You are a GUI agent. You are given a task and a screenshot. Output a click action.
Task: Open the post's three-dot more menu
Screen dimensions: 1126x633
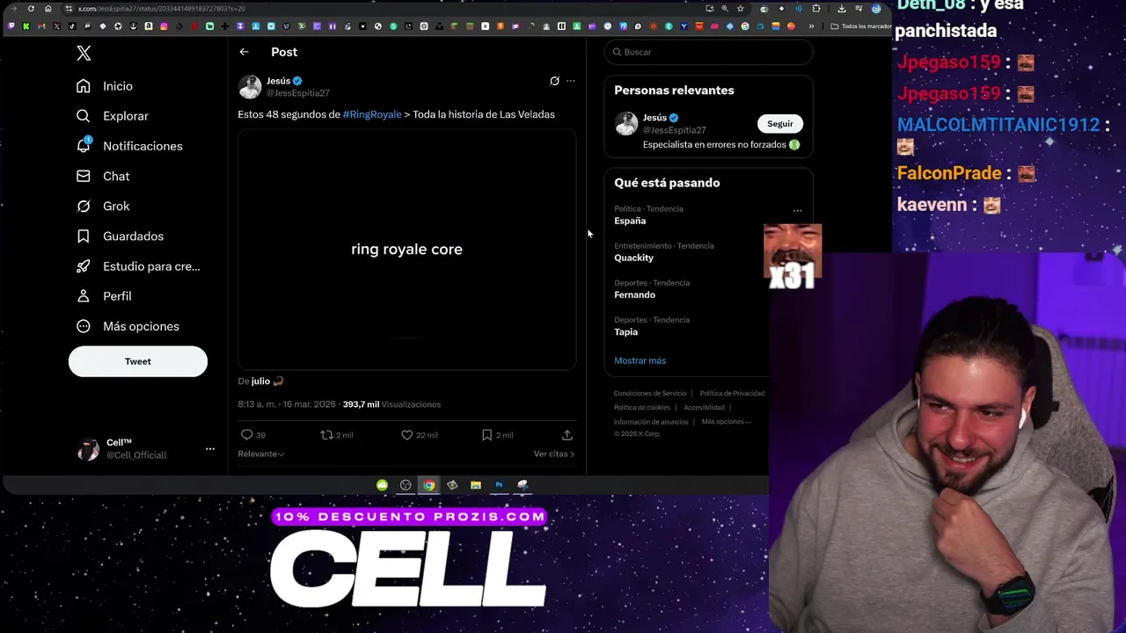point(571,81)
